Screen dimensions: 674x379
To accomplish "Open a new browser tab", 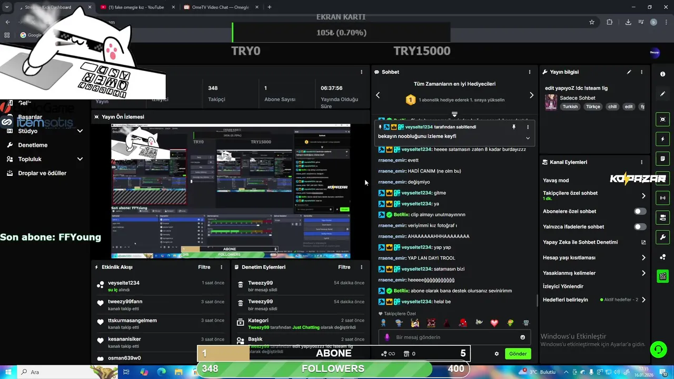I will 270,7.
